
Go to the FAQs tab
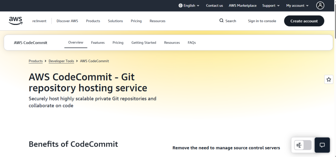tap(192, 43)
